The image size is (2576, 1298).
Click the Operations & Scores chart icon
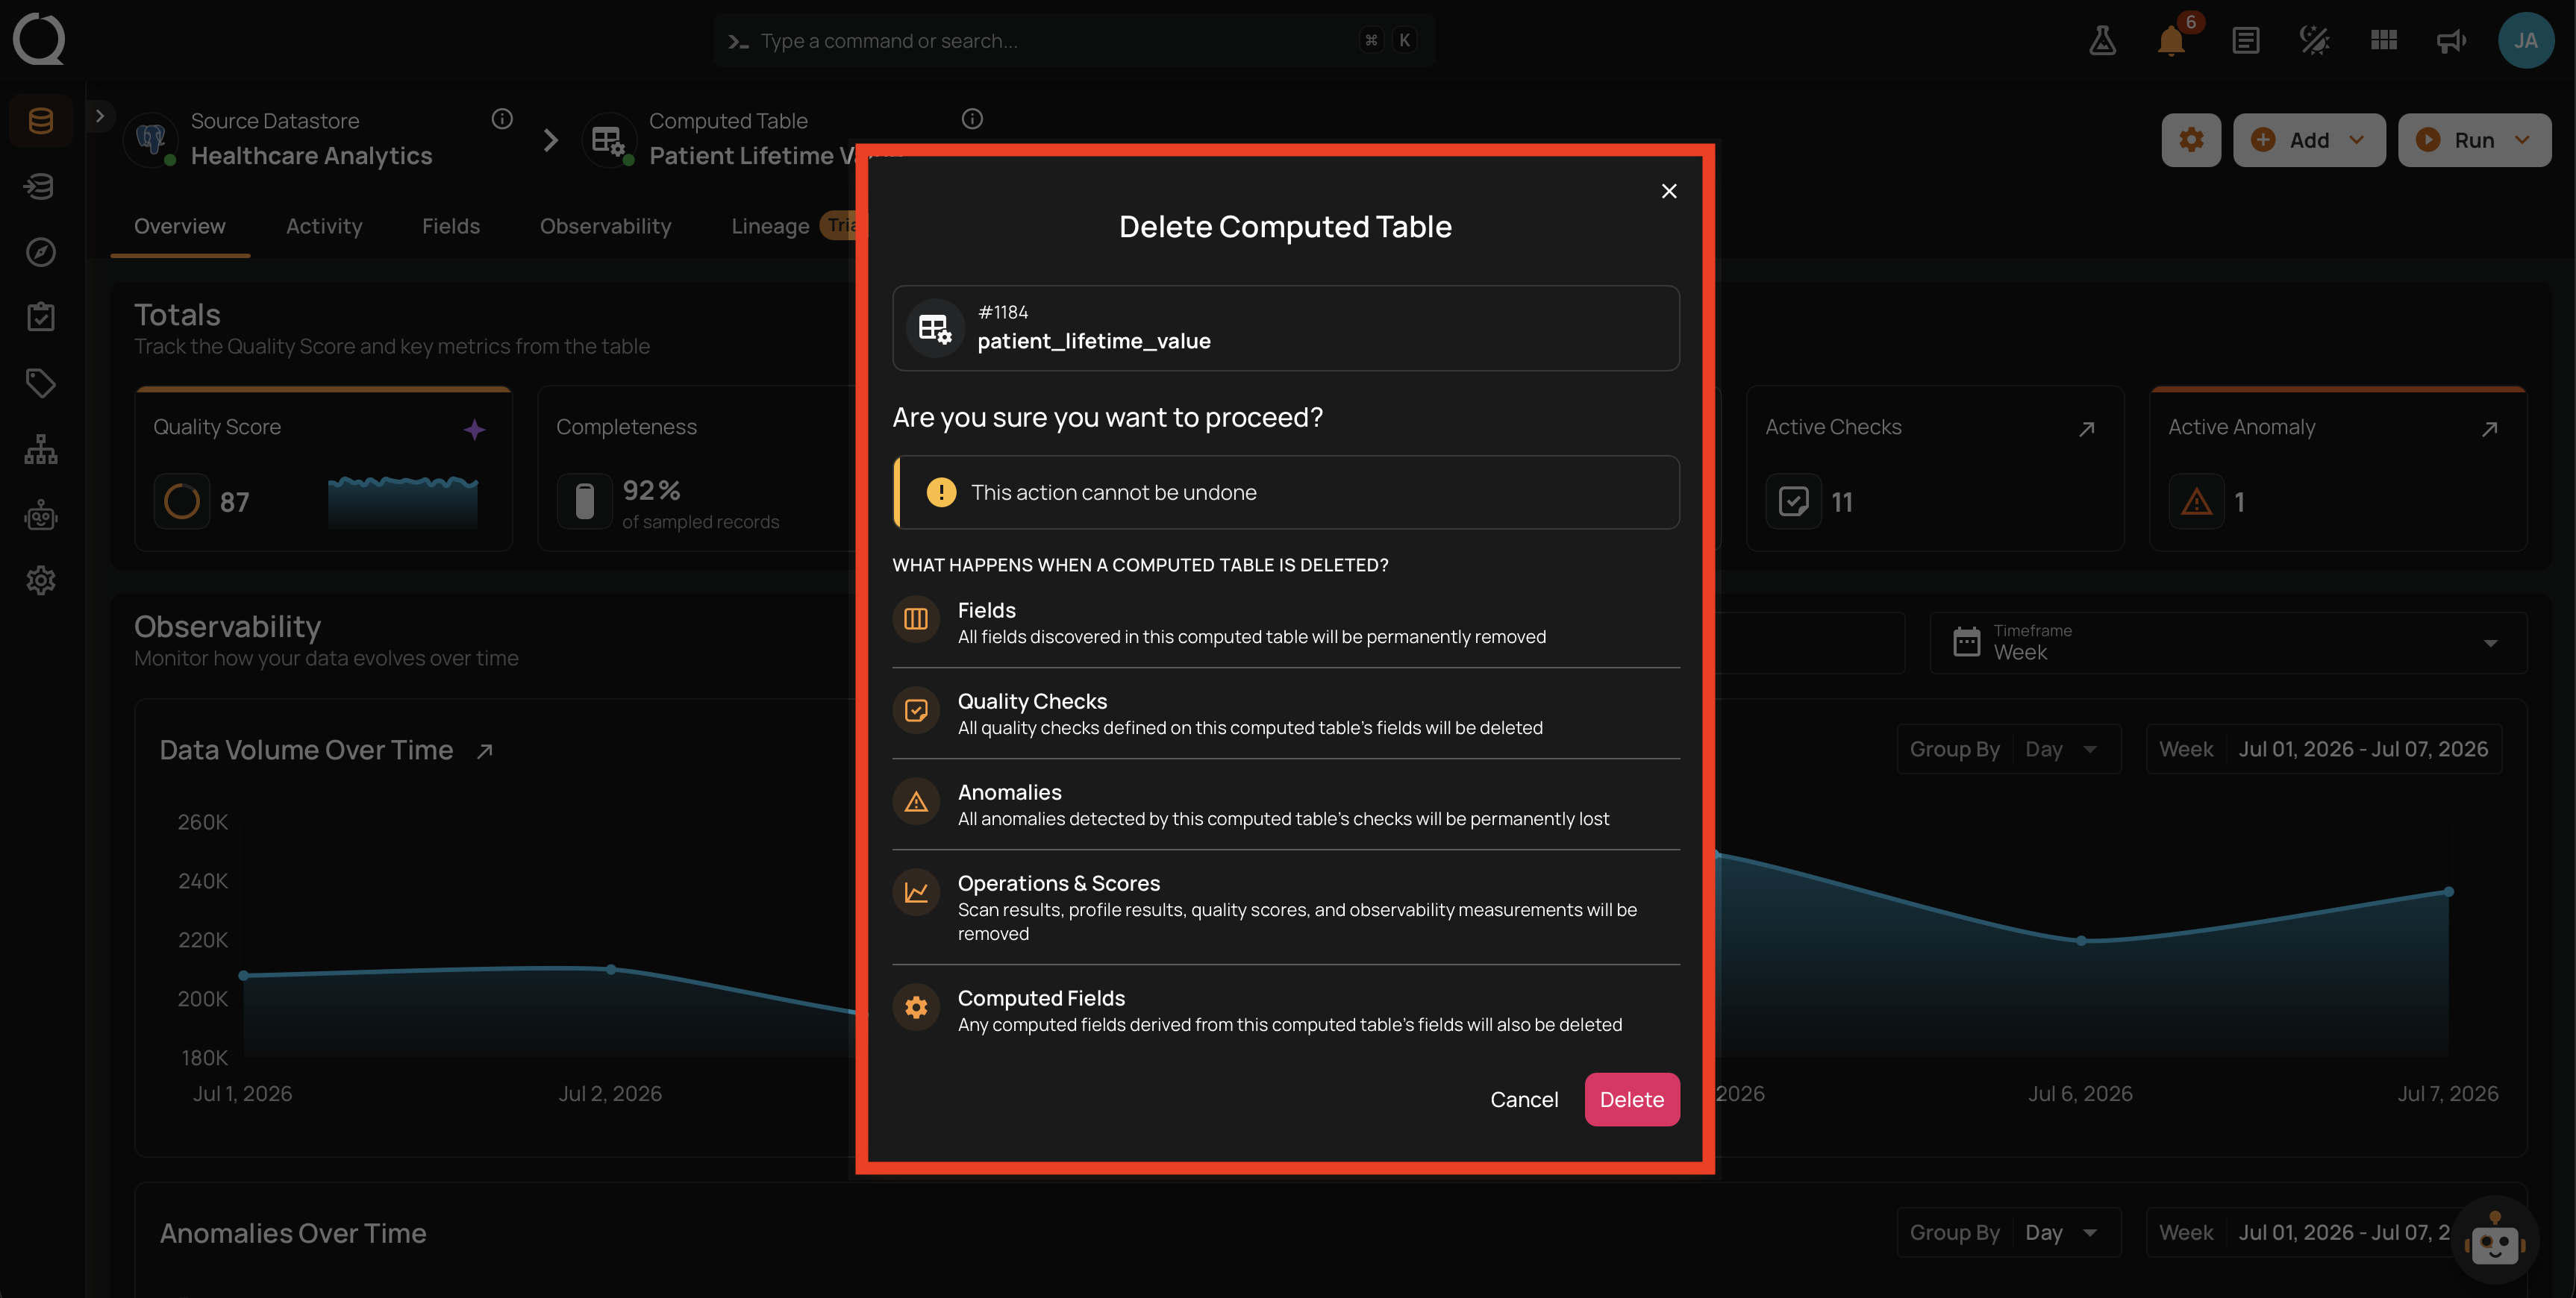click(916, 892)
